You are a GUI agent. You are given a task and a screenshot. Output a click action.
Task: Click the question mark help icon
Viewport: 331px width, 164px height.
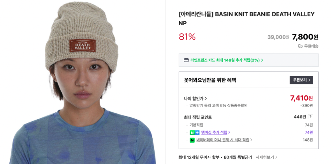pyautogui.click(x=310, y=117)
